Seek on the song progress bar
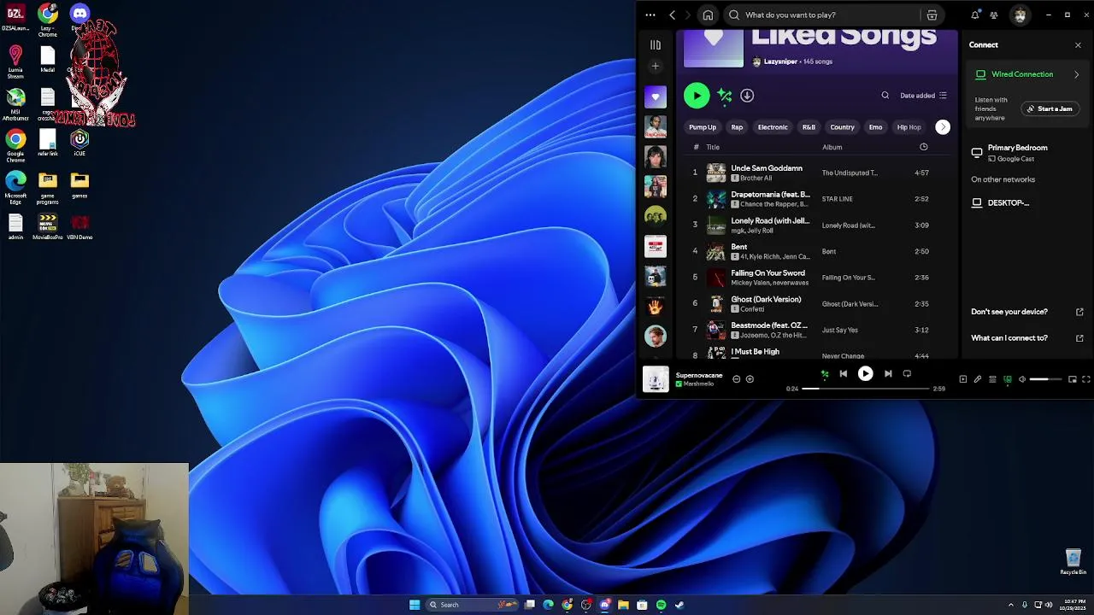1094x615 pixels. pyautogui.click(x=865, y=389)
